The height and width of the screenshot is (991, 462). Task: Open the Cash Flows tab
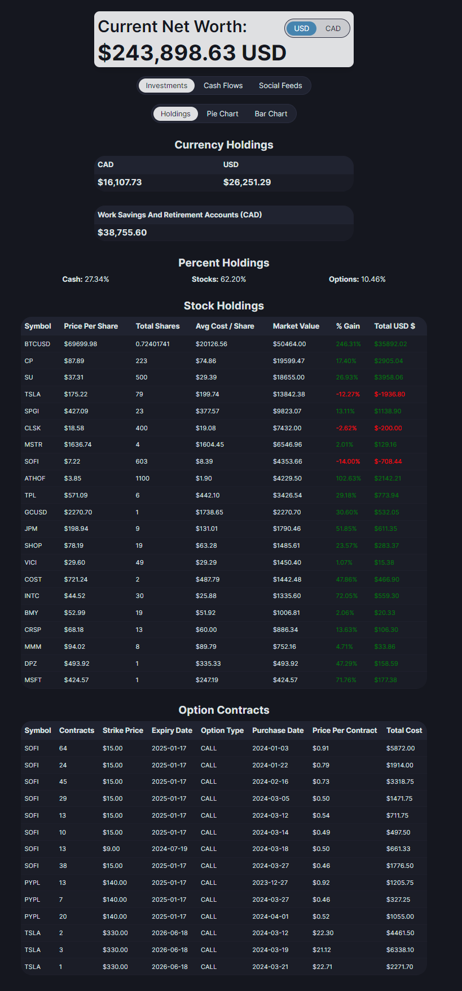click(x=223, y=85)
